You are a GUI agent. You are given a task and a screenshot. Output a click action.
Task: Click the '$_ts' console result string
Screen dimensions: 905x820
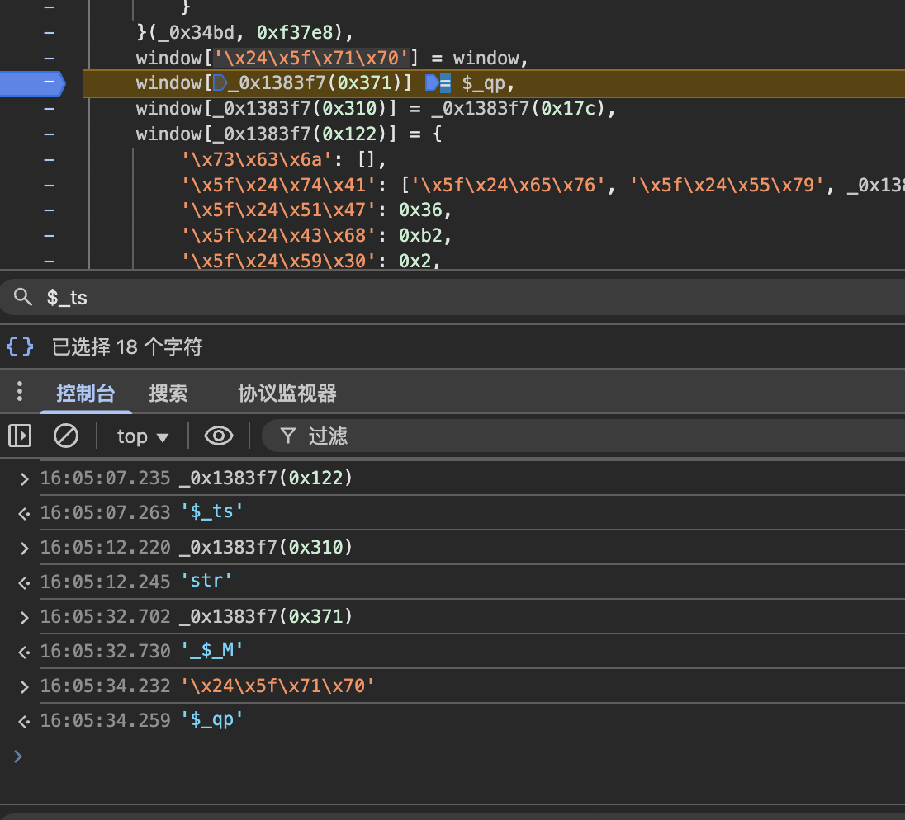[212, 512]
